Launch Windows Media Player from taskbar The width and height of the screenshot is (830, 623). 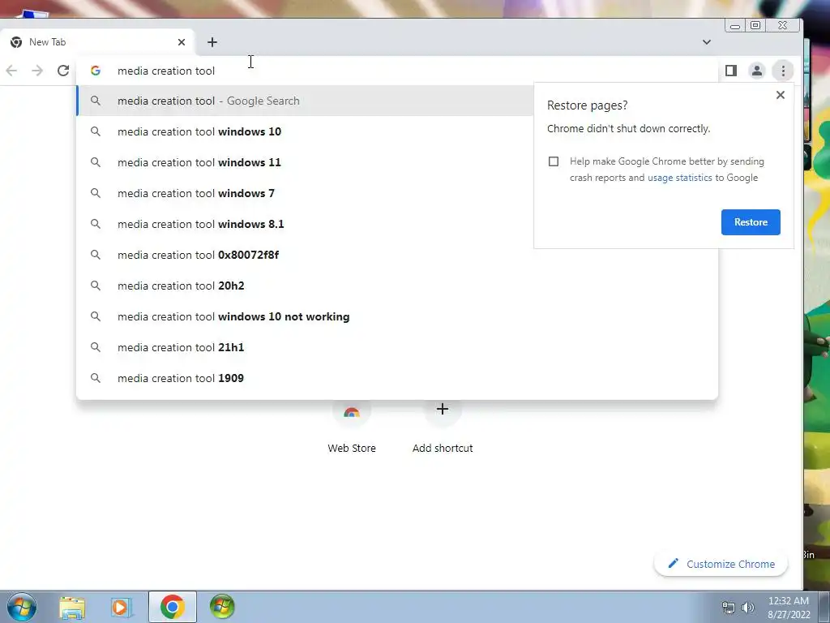pos(122,607)
